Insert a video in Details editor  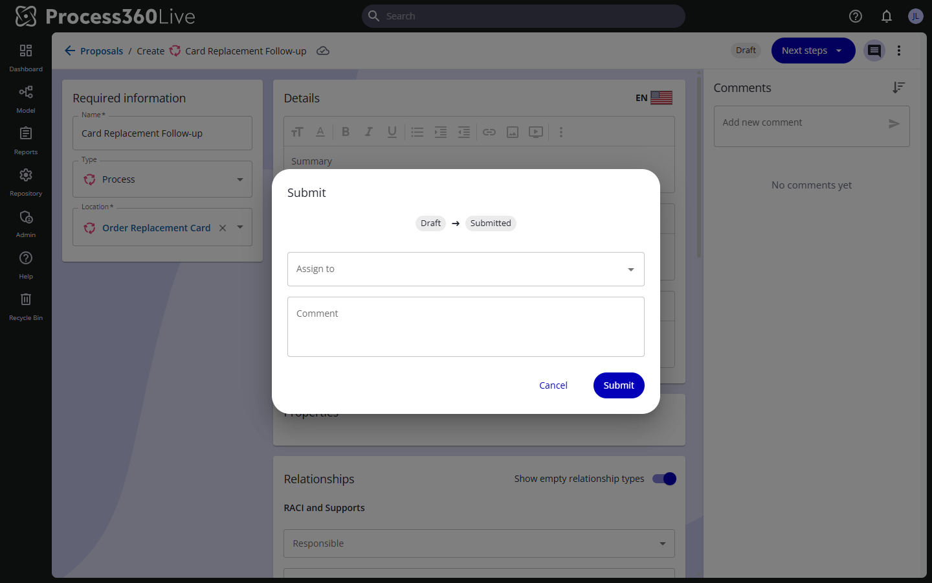coord(536,132)
